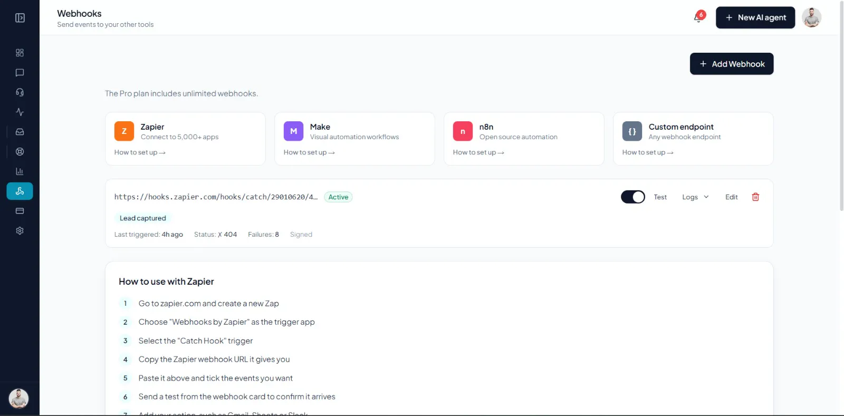Open the dashboard grid icon in sidebar
844x416 pixels.
(20, 53)
